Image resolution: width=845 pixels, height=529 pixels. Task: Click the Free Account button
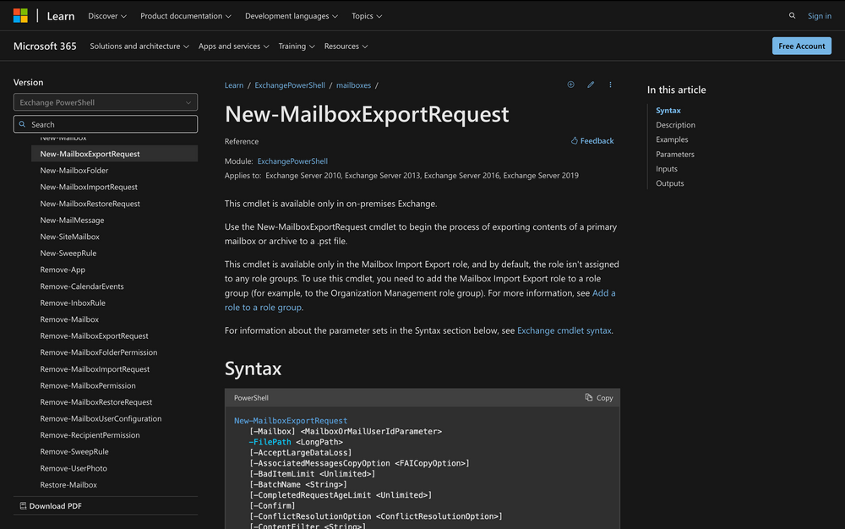(x=801, y=46)
